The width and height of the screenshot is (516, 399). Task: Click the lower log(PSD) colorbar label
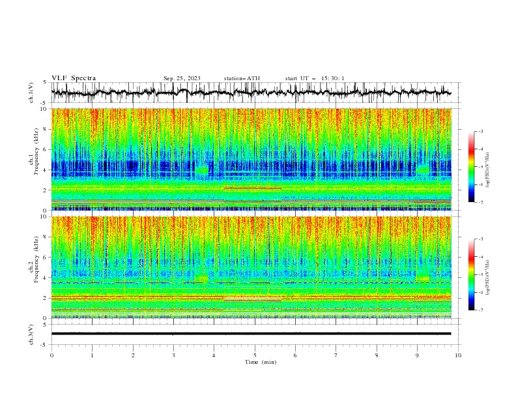click(x=488, y=277)
